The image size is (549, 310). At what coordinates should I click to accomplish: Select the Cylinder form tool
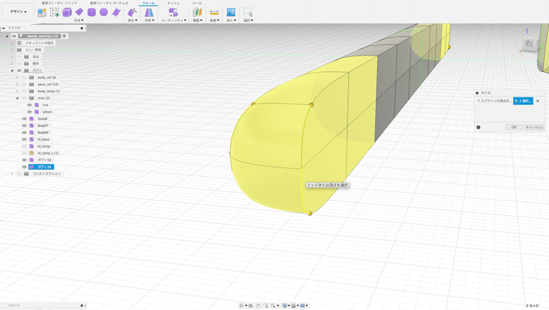(x=92, y=12)
